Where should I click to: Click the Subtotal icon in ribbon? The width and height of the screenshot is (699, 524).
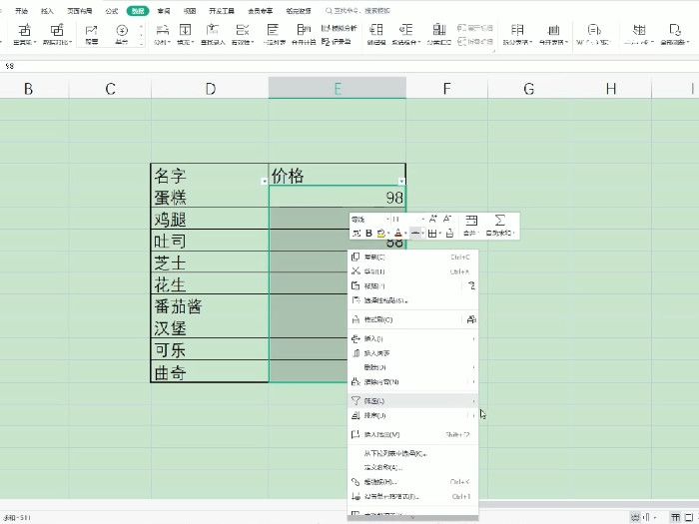[439, 30]
